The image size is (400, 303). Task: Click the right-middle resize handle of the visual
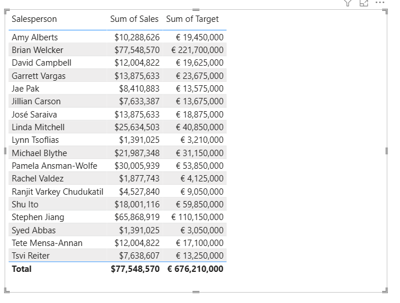pyautogui.click(x=387, y=151)
